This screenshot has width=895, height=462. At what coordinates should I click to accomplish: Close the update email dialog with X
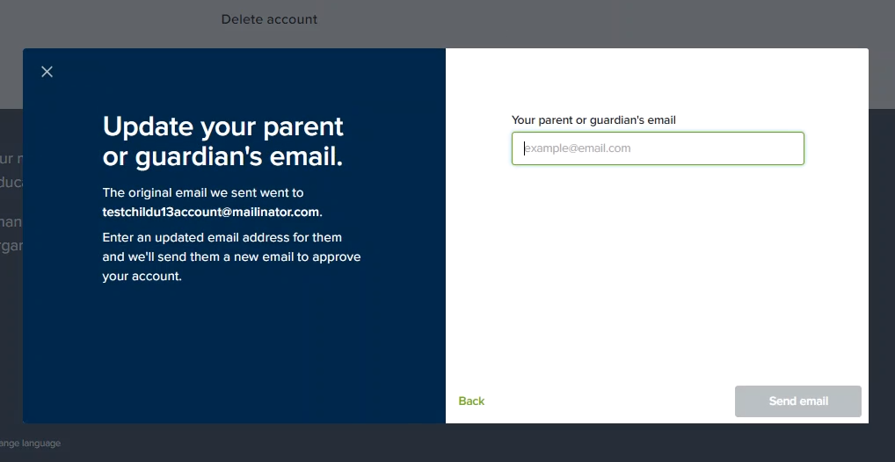(x=47, y=72)
